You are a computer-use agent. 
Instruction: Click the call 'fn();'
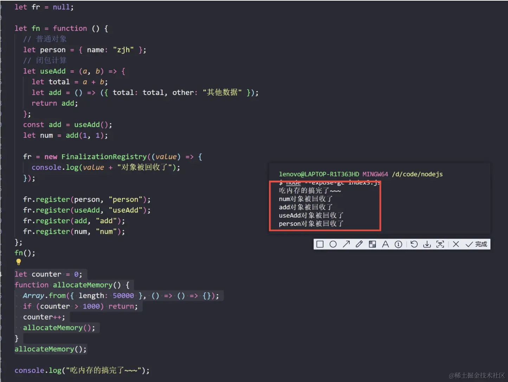coord(25,253)
